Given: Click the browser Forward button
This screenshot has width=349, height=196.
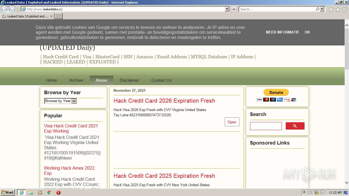Looking at the screenshot, I should [12, 9].
